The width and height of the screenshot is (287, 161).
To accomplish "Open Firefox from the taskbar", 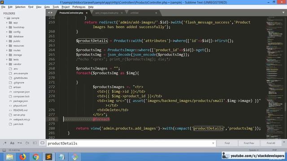I will 23,157.
